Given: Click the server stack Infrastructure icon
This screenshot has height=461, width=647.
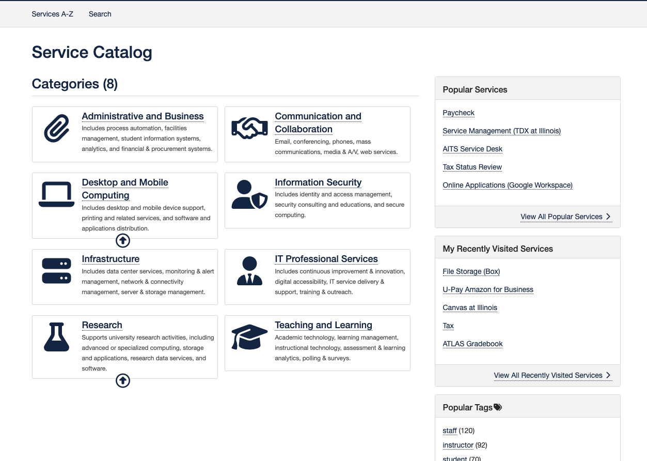Looking at the screenshot, I should (56, 271).
